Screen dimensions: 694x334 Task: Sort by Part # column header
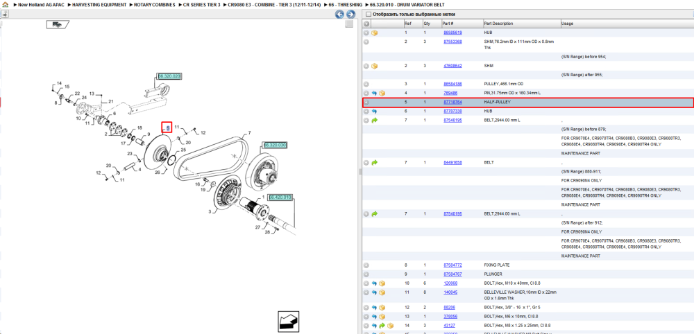pyautogui.click(x=462, y=24)
